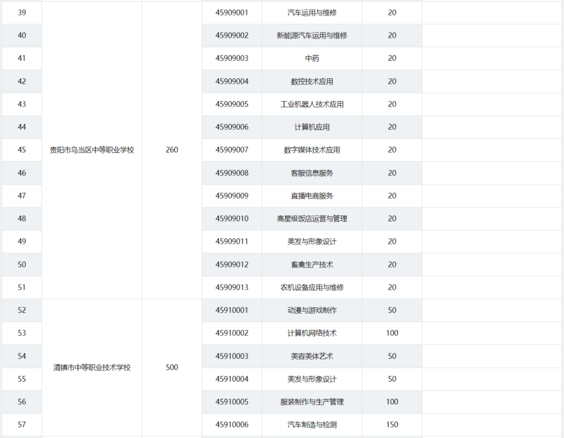Select the enrollment total 500 cell
The image size is (564, 438).
click(x=172, y=368)
